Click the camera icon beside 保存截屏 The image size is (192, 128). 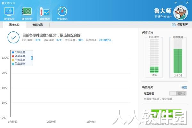173,25
